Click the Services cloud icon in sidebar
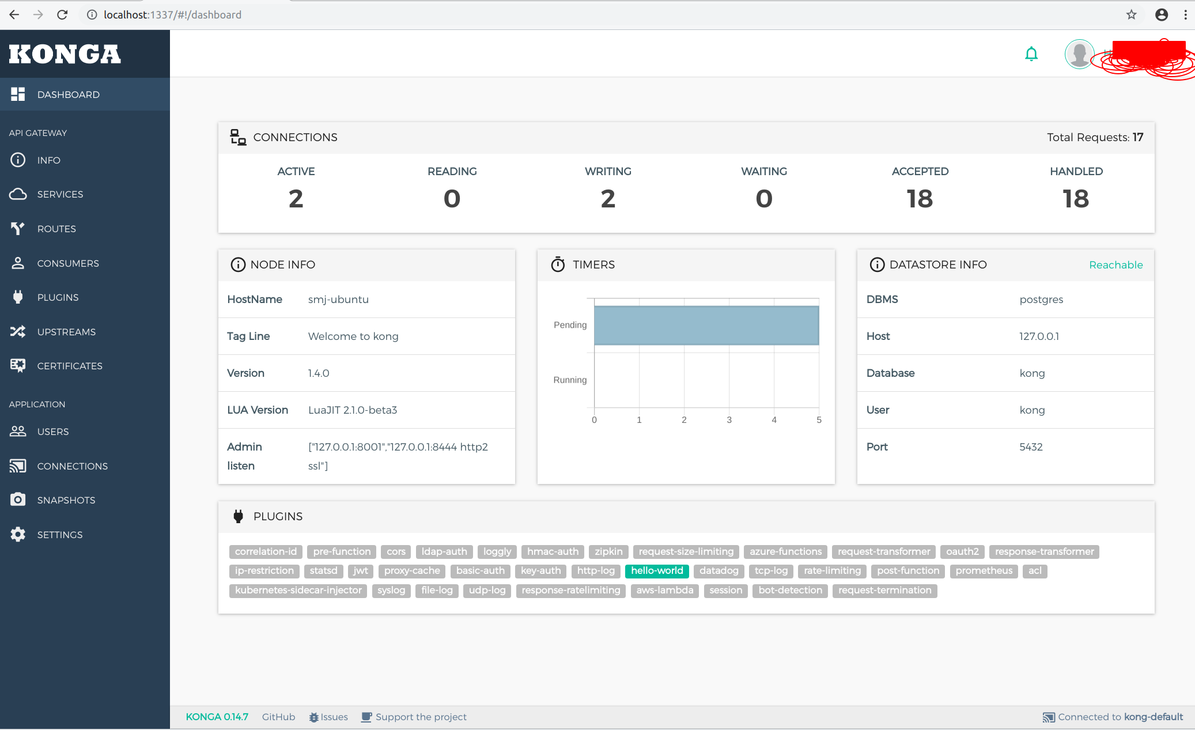The width and height of the screenshot is (1195, 730). point(18,194)
